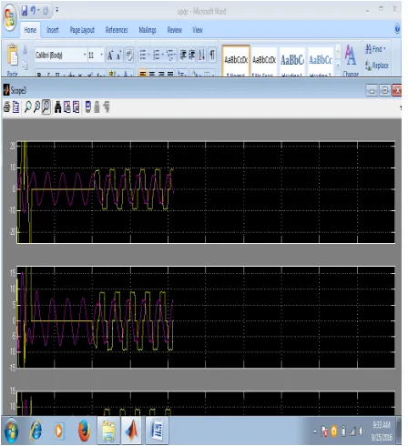Select Zoom X-axis tool in Scope3
Image resolution: width=408 pixels, height=446 pixels.
click(36, 107)
